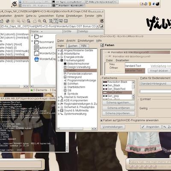Screen dimensions: 171x171
Task: Click Öffnen in the preview menu
Action: (x=114, y=68)
